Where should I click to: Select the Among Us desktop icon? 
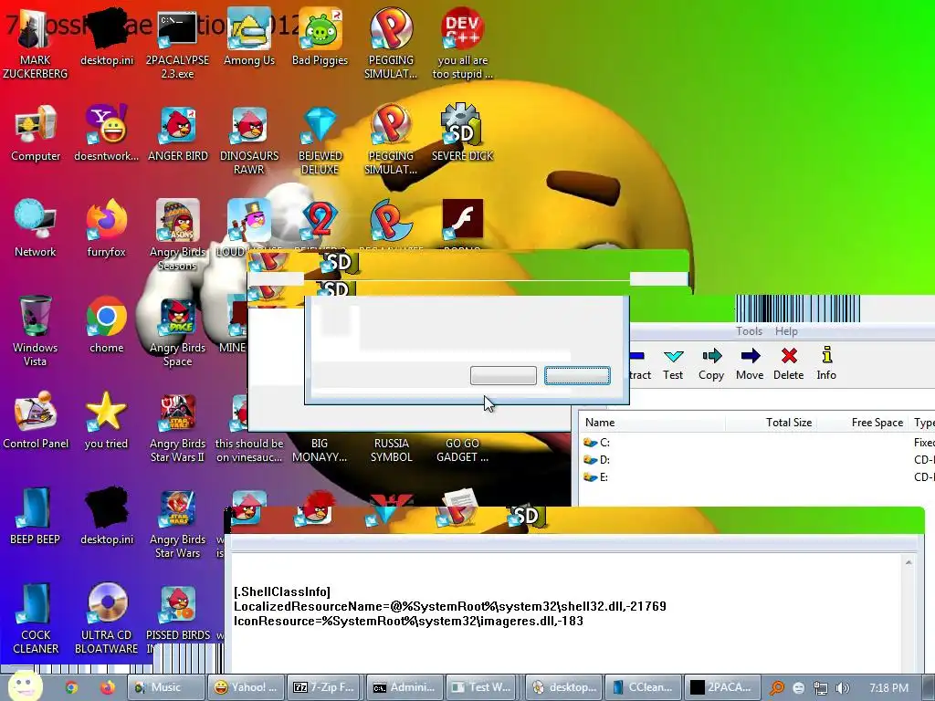248,37
